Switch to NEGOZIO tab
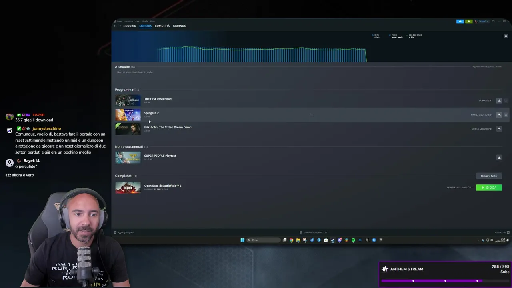The height and width of the screenshot is (288, 512). [130, 26]
